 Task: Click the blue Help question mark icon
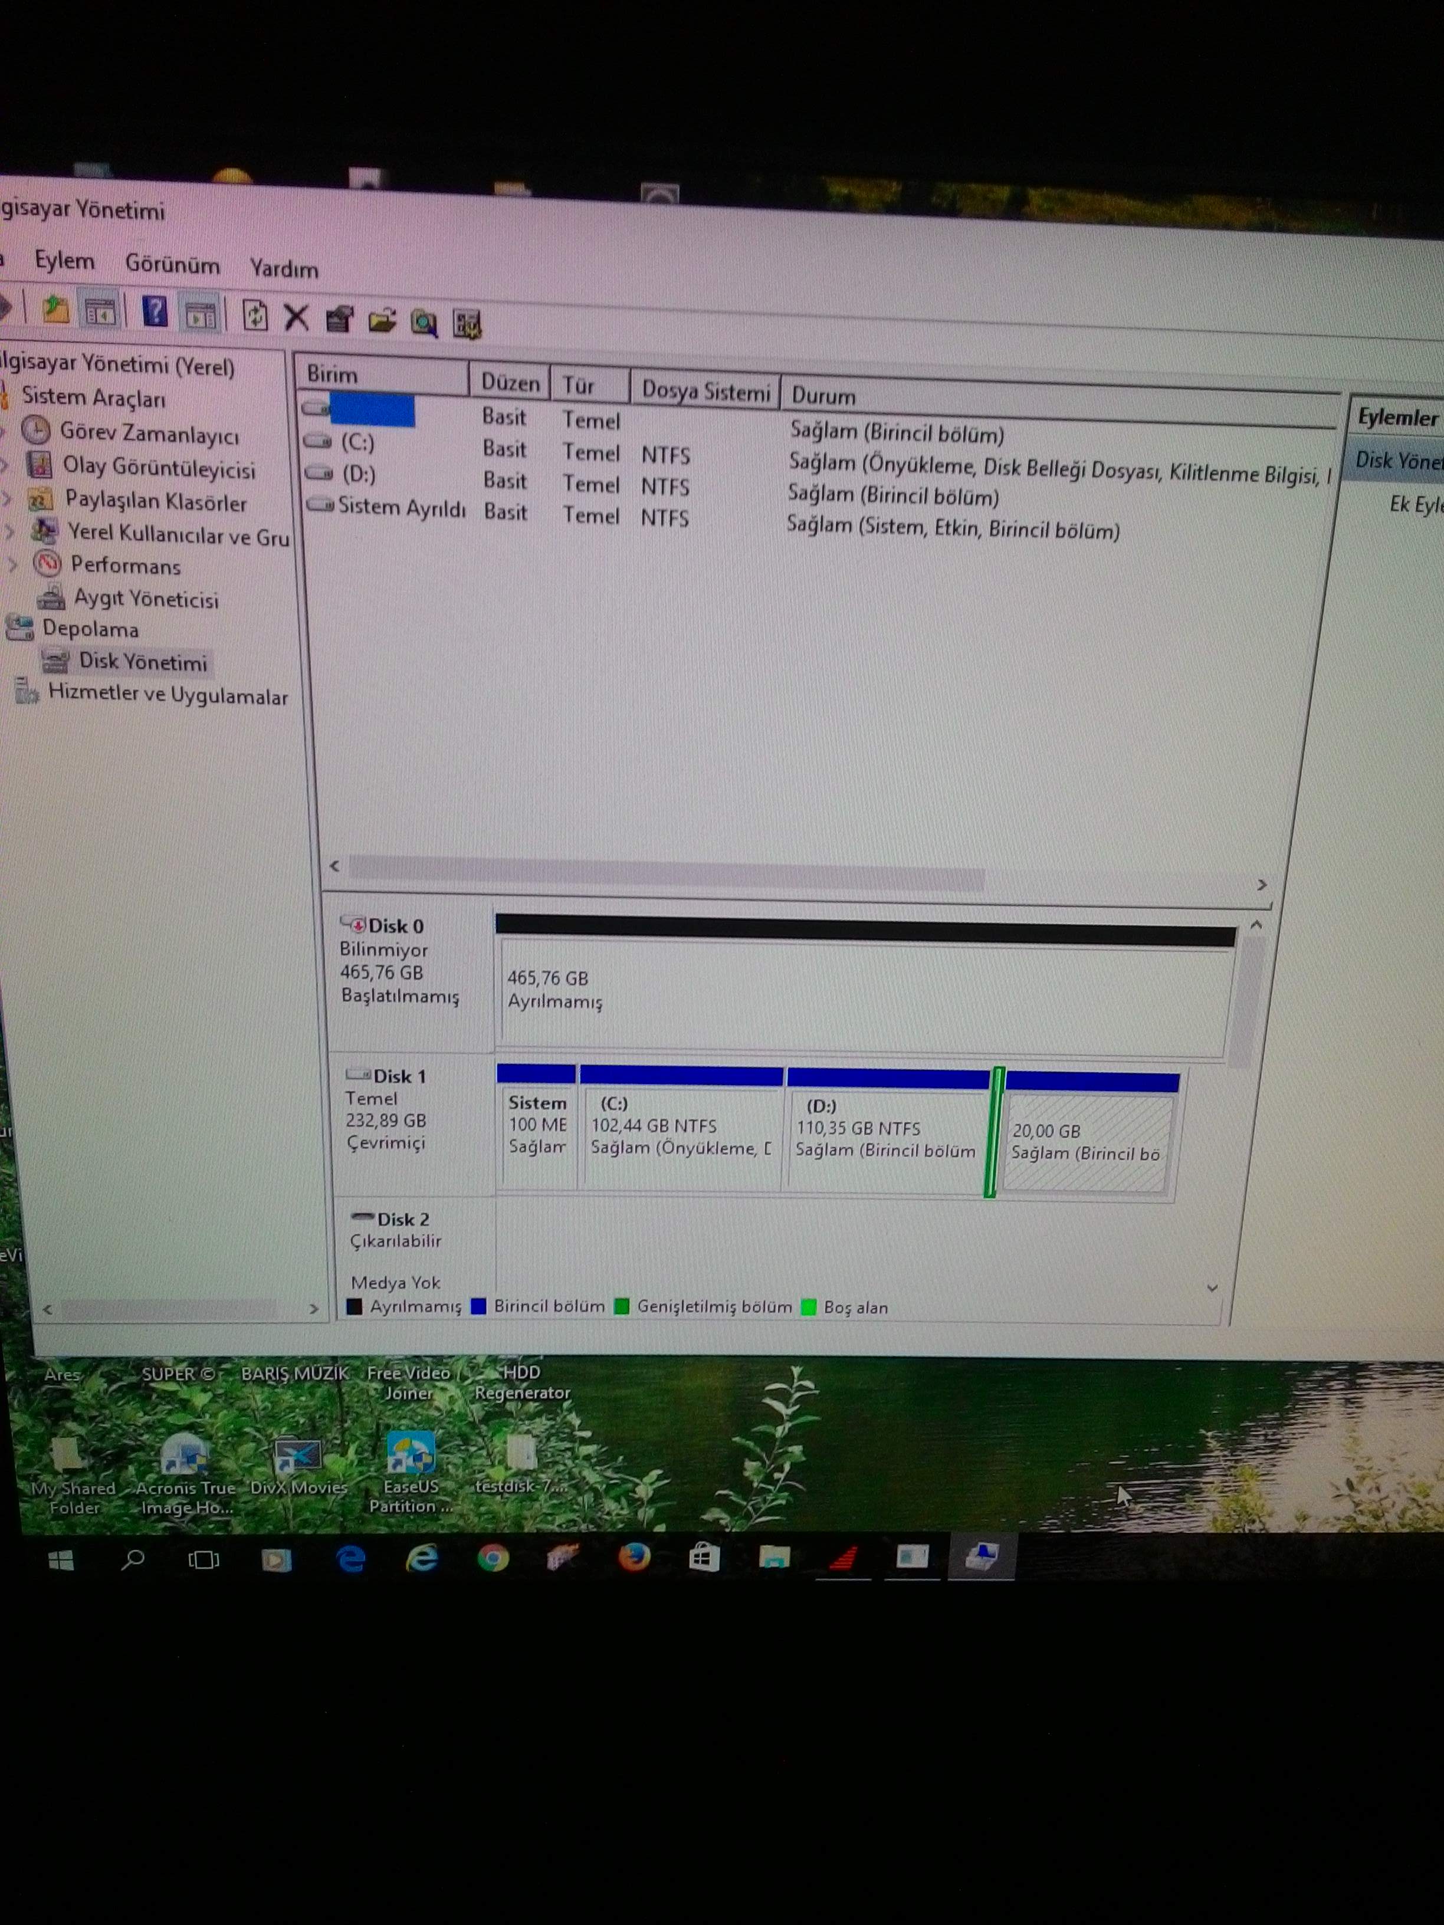(x=155, y=311)
